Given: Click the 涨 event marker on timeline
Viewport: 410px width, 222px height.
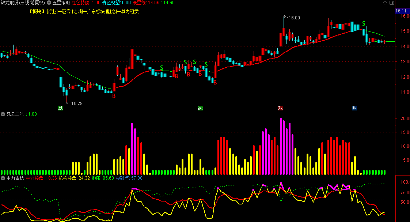Looking at the screenshot, I should point(280,108).
